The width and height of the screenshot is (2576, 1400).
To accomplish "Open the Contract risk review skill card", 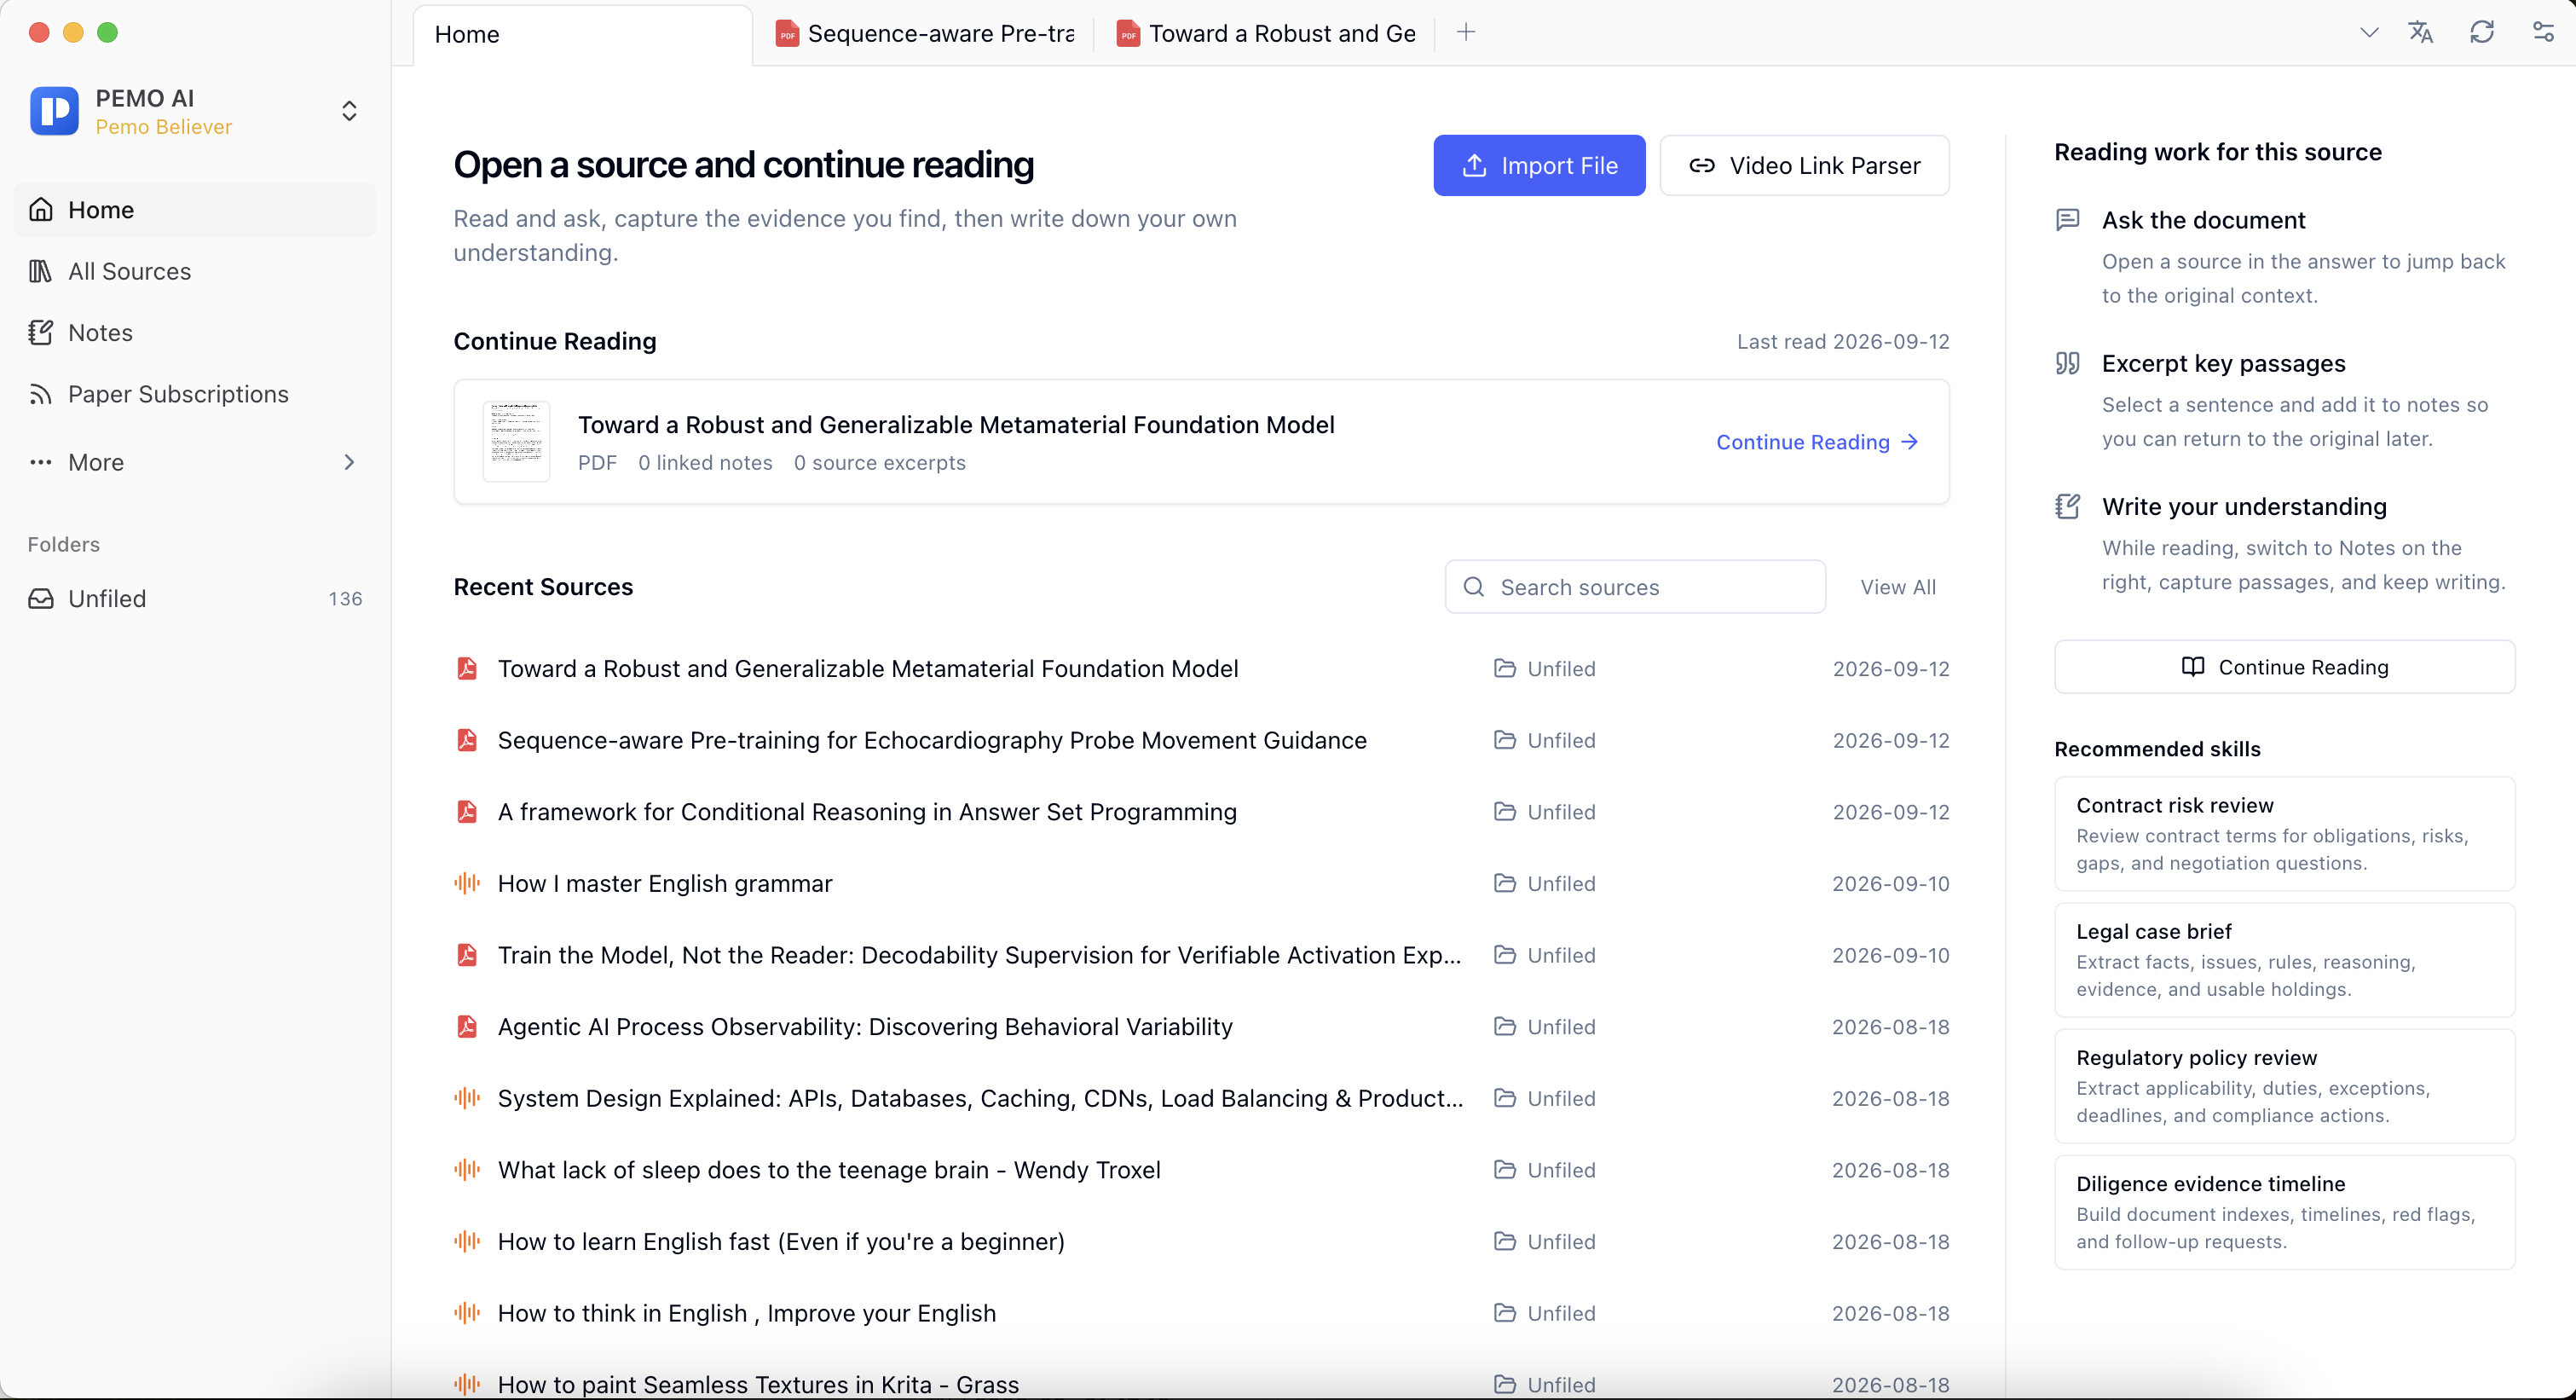I will tap(2284, 834).
